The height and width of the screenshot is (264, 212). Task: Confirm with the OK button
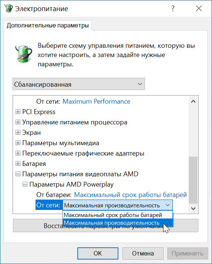(x=98, y=253)
